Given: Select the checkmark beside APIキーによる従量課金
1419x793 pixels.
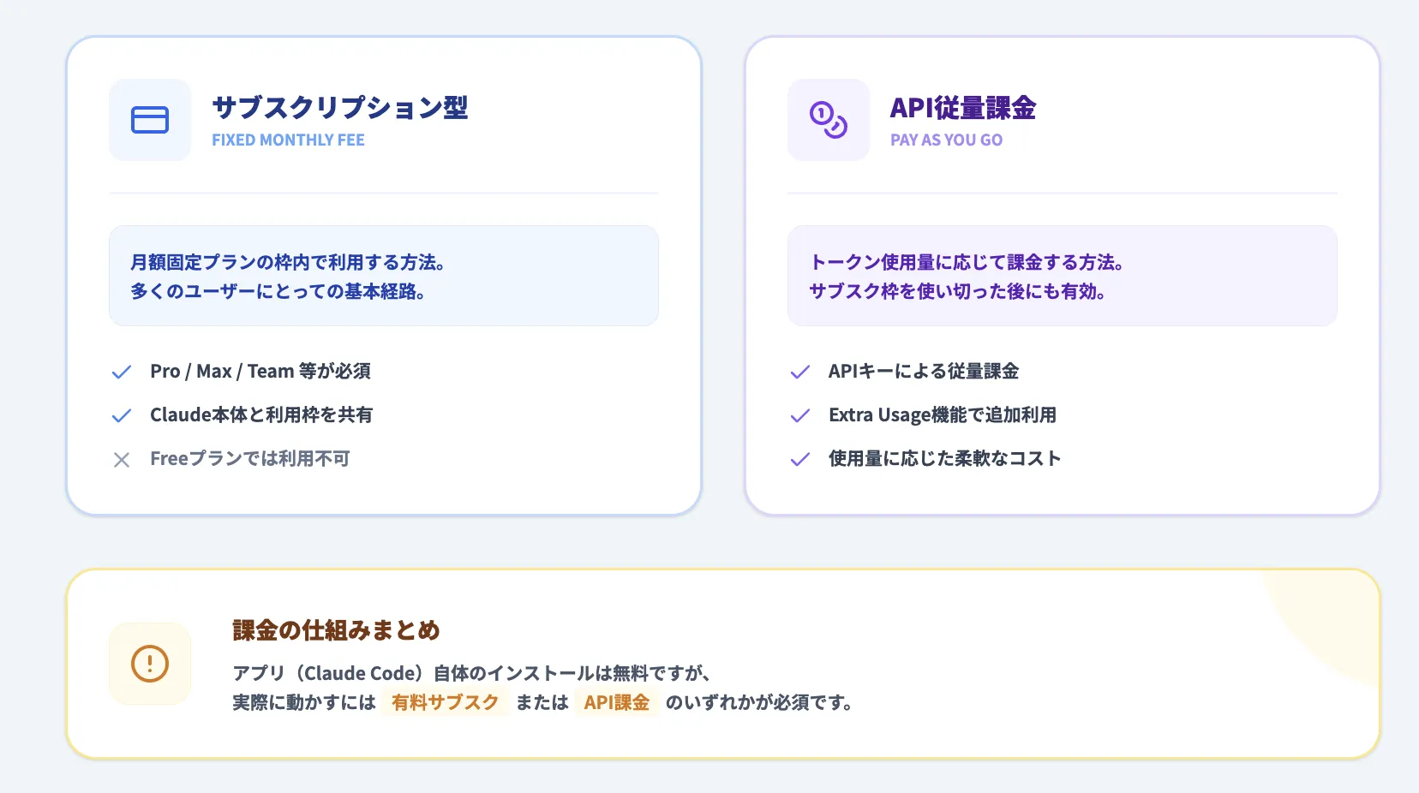Looking at the screenshot, I should click(x=799, y=372).
